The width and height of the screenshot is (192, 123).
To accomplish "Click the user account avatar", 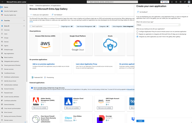I will [189, 2].
